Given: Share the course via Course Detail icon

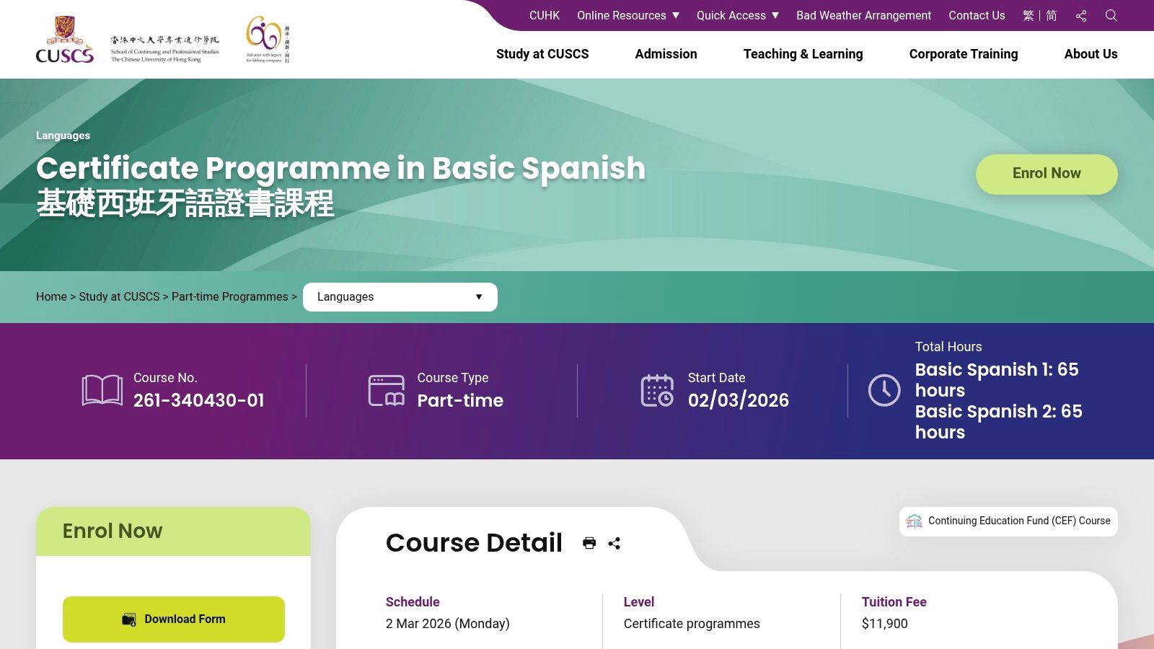Looking at the screenshot, I should click(614, 543).
